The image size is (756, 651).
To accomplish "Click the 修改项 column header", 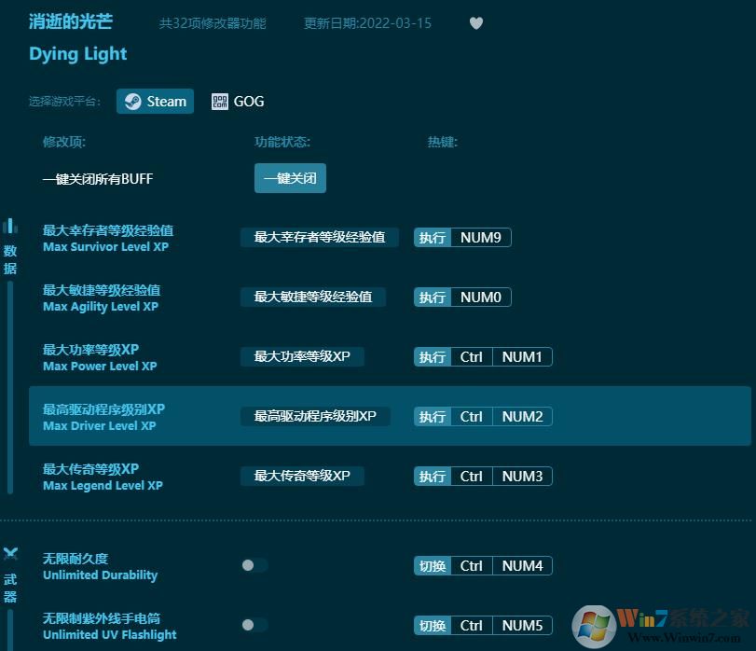I will pyautogui.click(x=64, y=142).
